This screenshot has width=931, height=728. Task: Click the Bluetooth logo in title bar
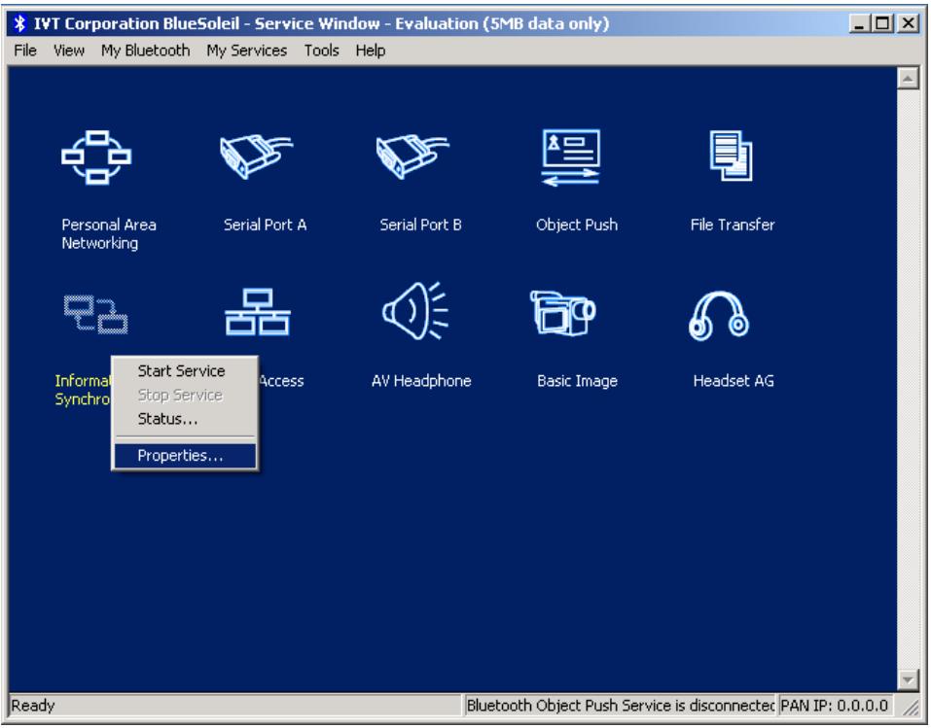point(20,23)
